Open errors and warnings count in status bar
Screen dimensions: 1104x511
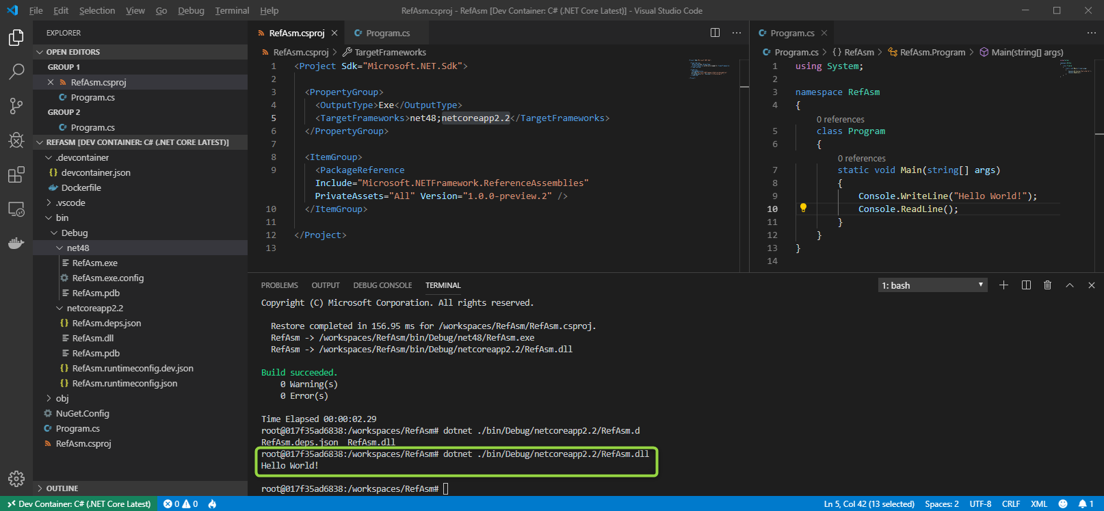tap(181, 504)
